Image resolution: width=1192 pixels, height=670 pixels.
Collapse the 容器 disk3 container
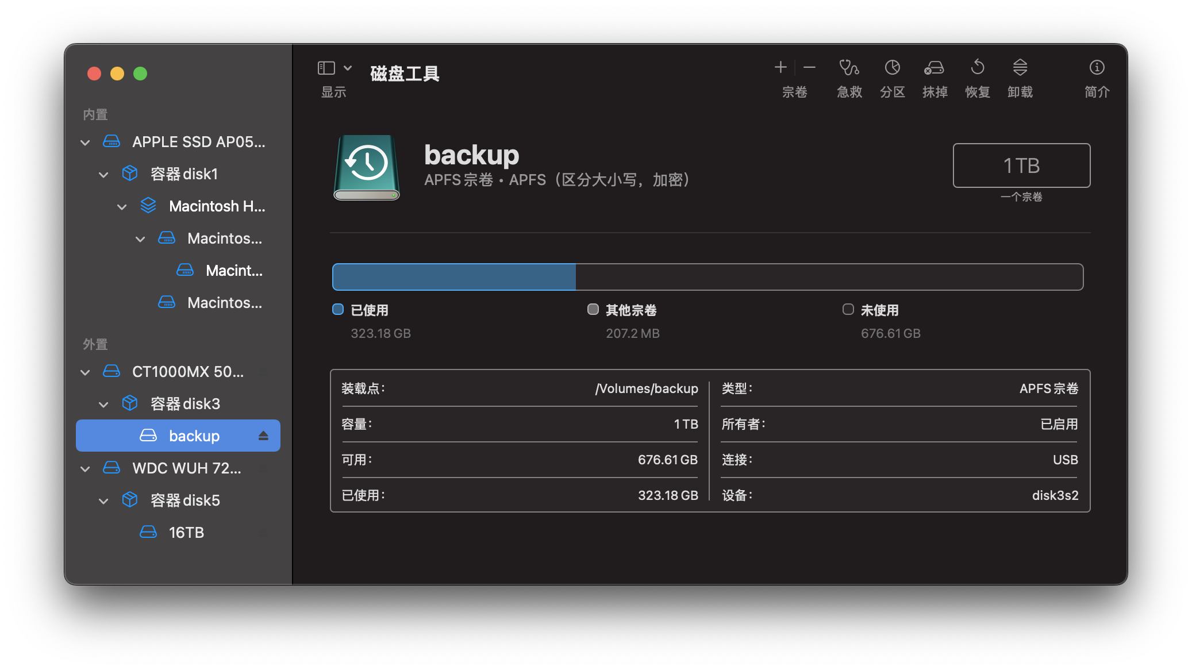(103, 405)
